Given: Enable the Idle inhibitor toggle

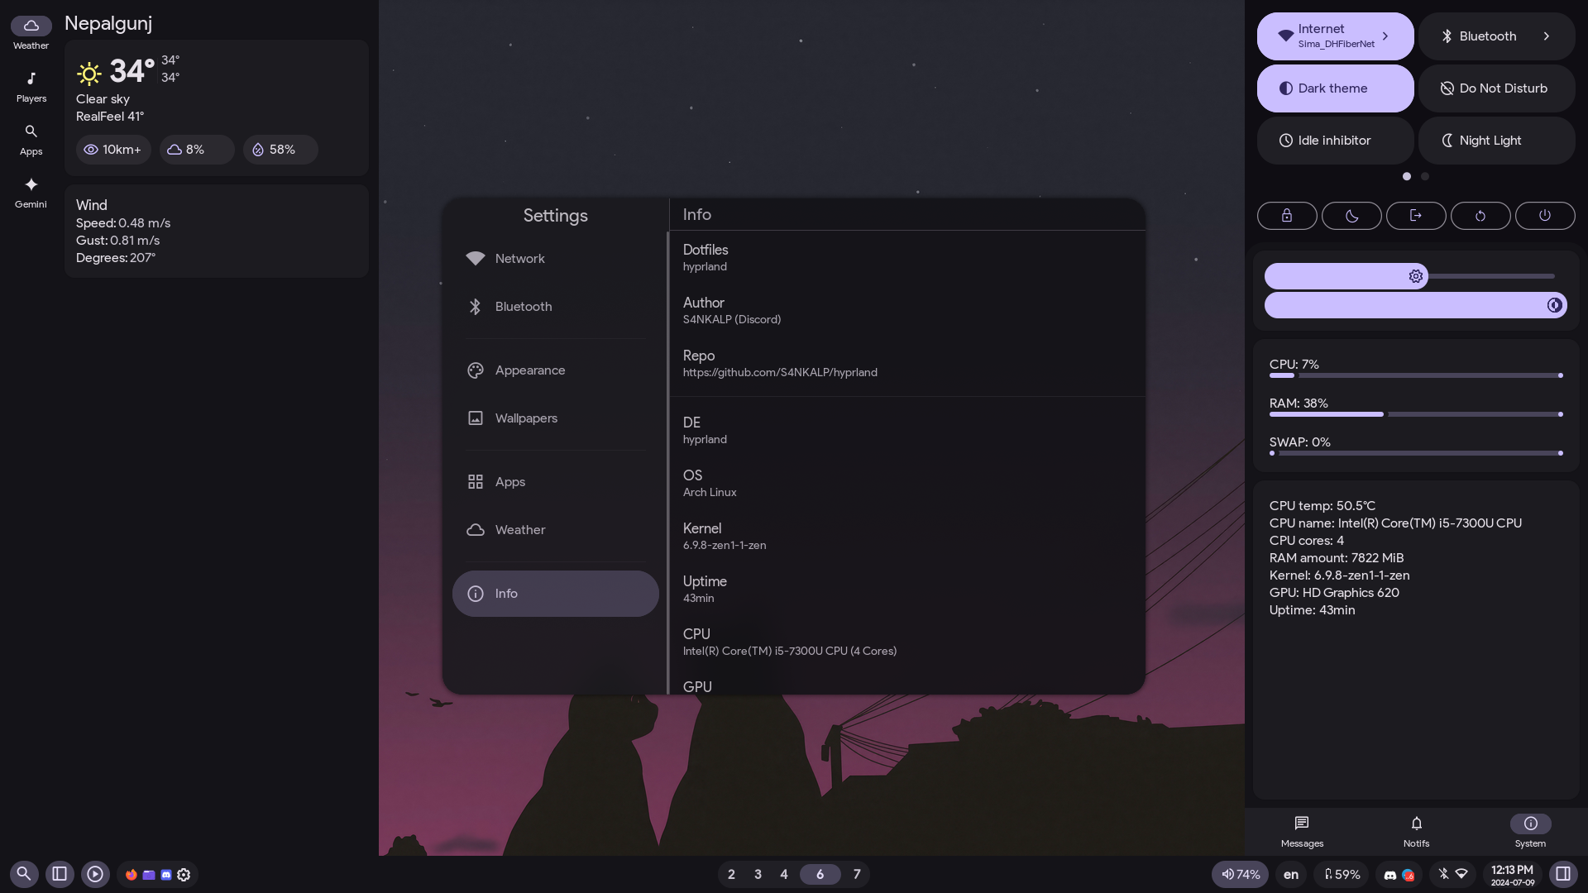Looking at the screenshot, I should click(1335, 141).
